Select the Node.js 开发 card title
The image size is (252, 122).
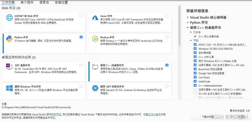pyautogui.click(x=107, y=37)
